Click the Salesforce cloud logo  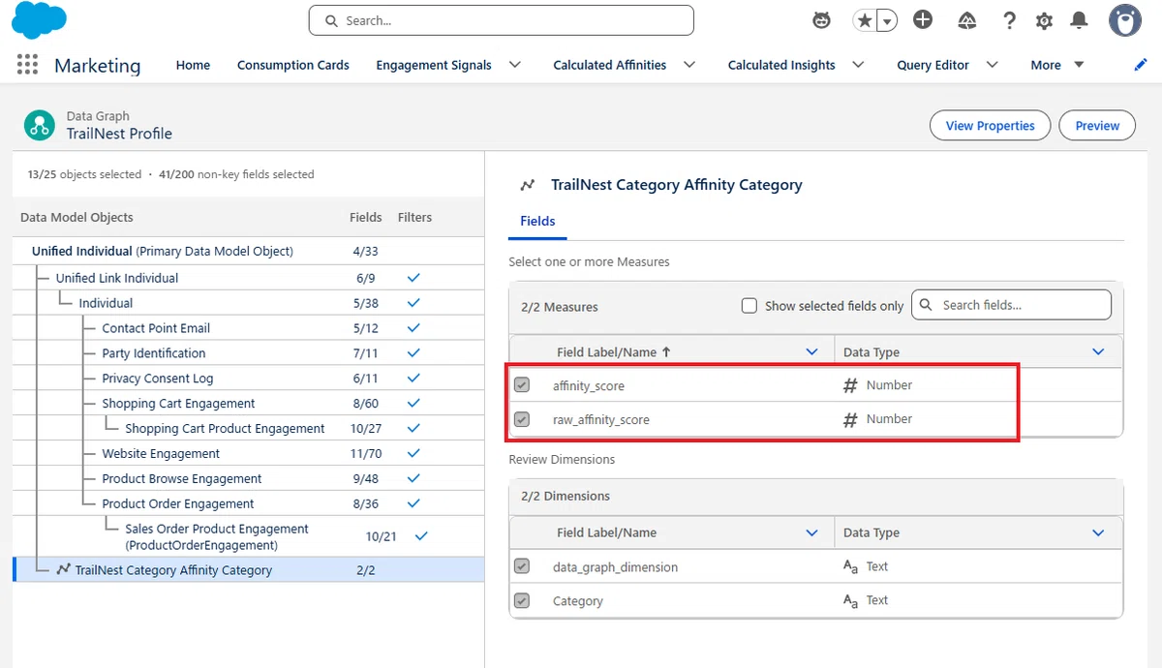click(x=39, y=20)
